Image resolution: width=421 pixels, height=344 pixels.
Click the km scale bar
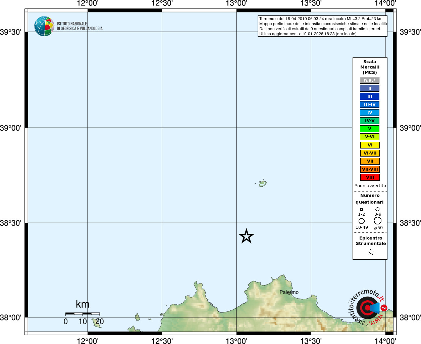pos(83,314)
